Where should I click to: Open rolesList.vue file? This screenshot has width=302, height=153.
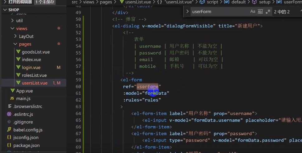[34, 75]
